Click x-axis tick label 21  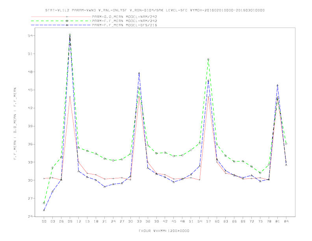(x=104, y=221)
